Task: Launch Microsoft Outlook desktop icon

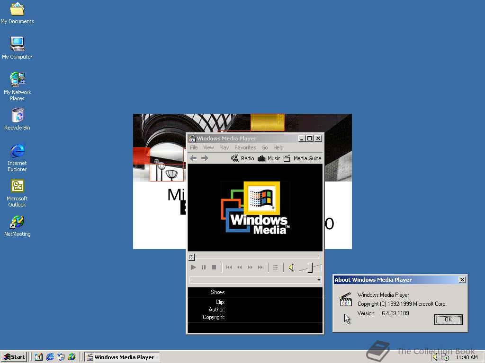Action: point(18,193)
